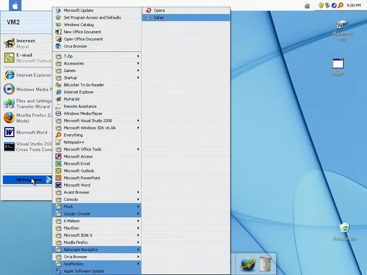Image resolution: width=367 pixels, height=275 pixels.
Task: Expand the Accessories folder
Action: click(x=97, y=63)
